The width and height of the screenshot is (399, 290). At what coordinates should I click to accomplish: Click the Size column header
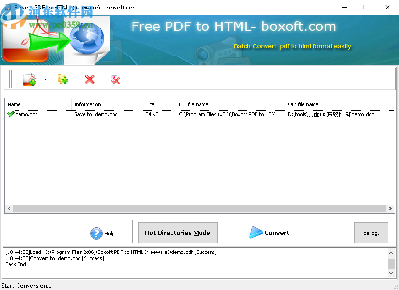coord(159,104)
